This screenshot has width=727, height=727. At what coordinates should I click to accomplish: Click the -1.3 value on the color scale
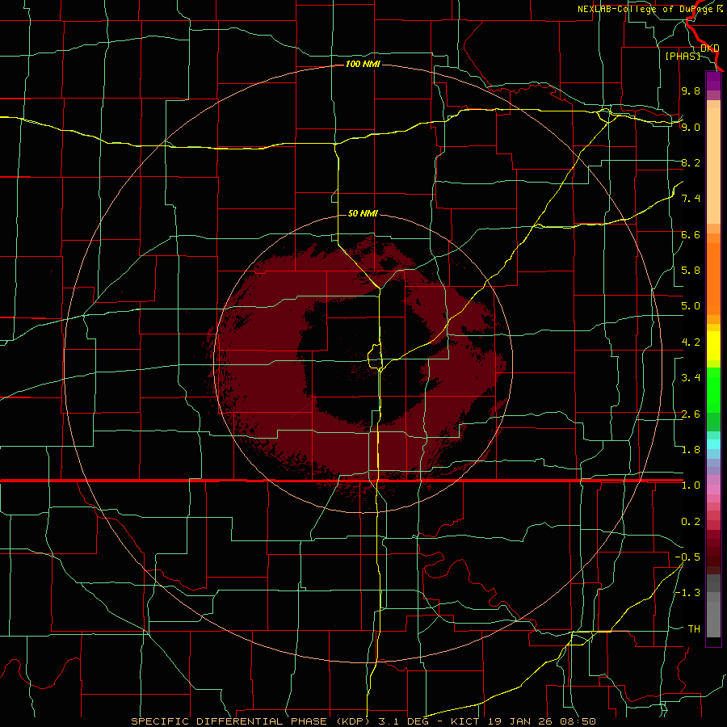pos(687,593)
